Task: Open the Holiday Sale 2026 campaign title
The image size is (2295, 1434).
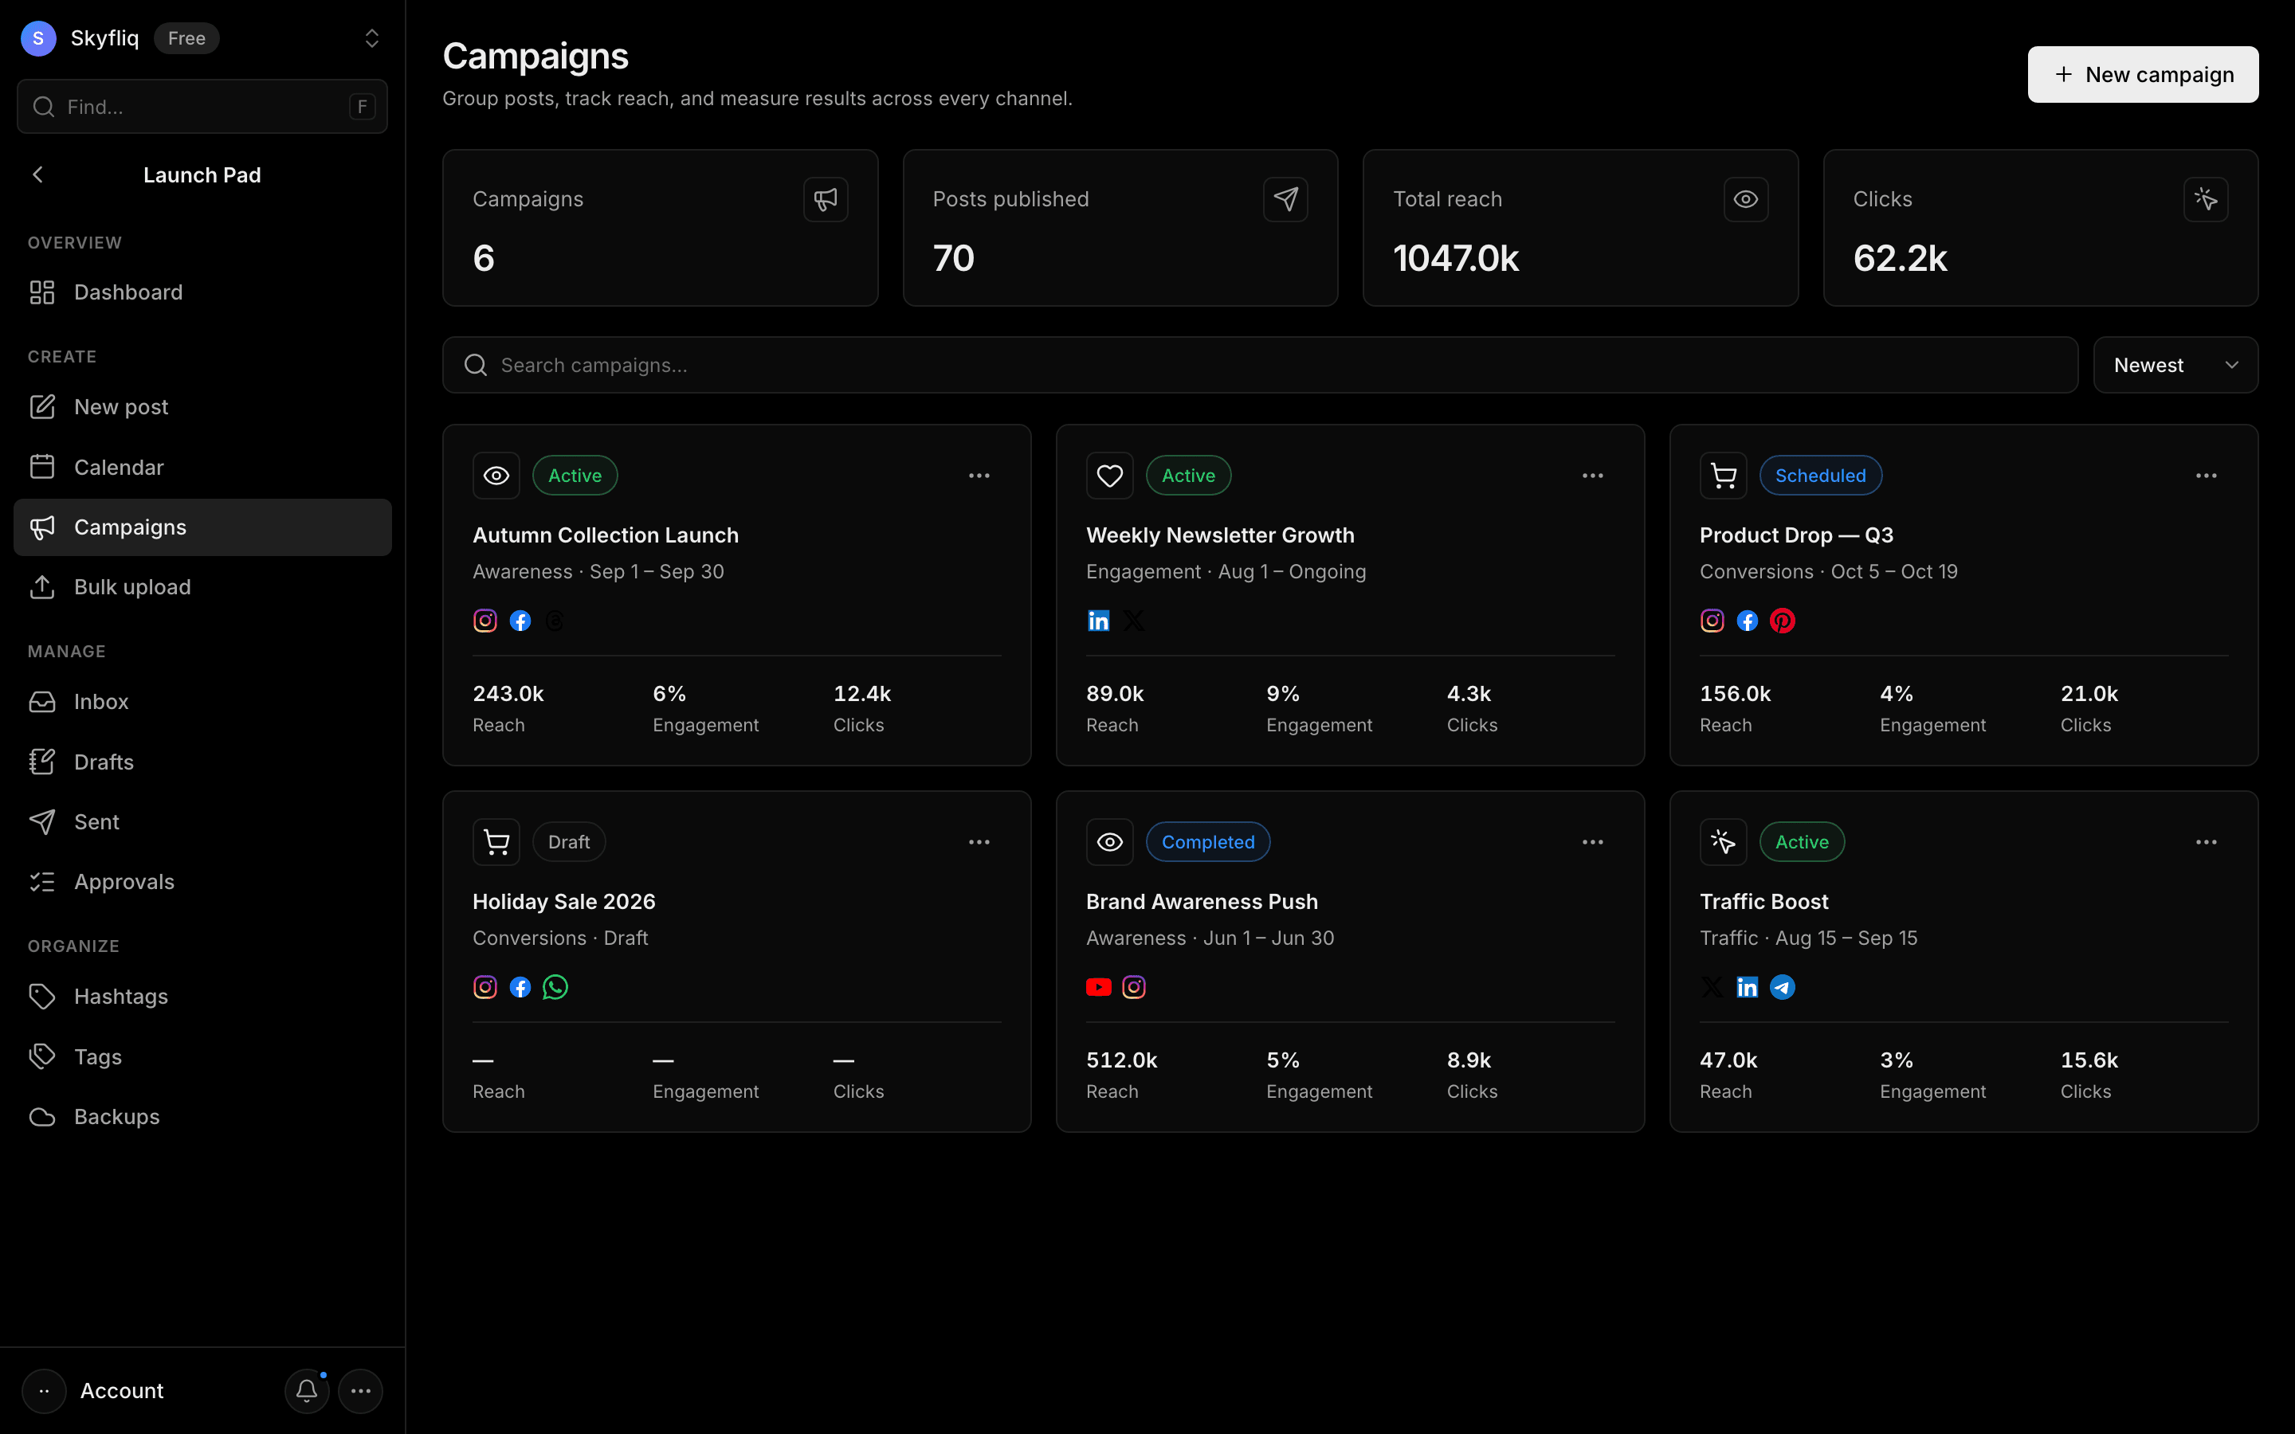Action: coord(564,901)
